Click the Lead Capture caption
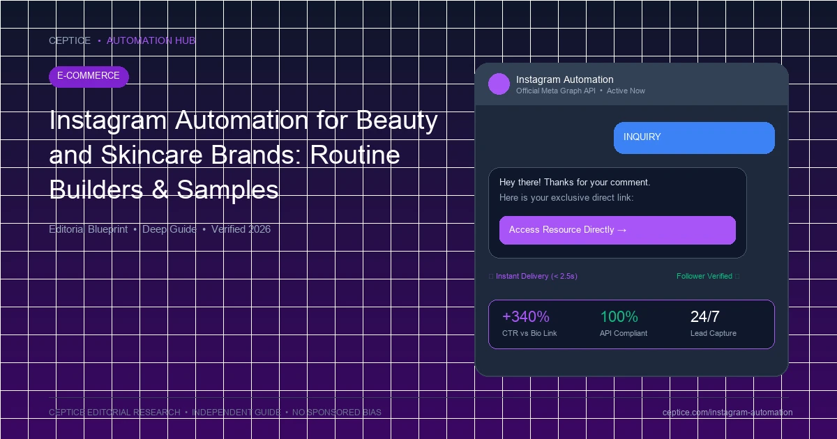 714,334
